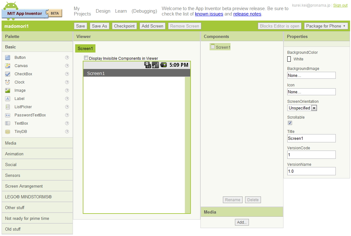Screen dimensions: 351x236
Task: Expand the Social palette section
Action: tap(37, 165)
